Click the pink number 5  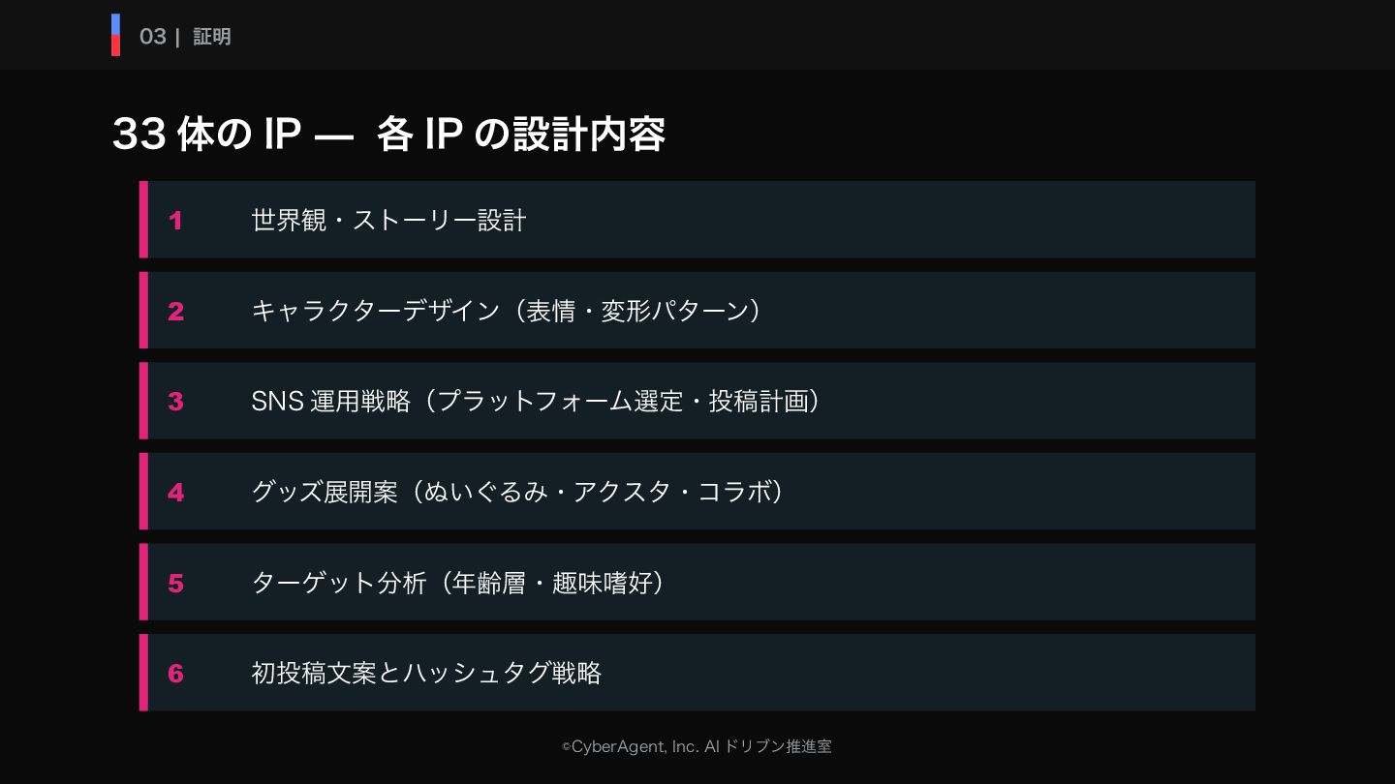[175, 583]
